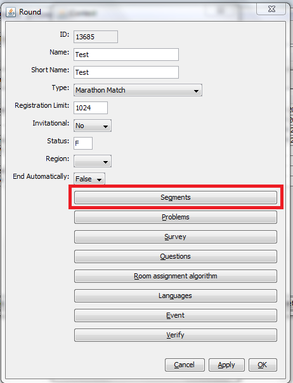Open the Questions editor
This screenshot has width=293, height=383.
tap(176, 256)
